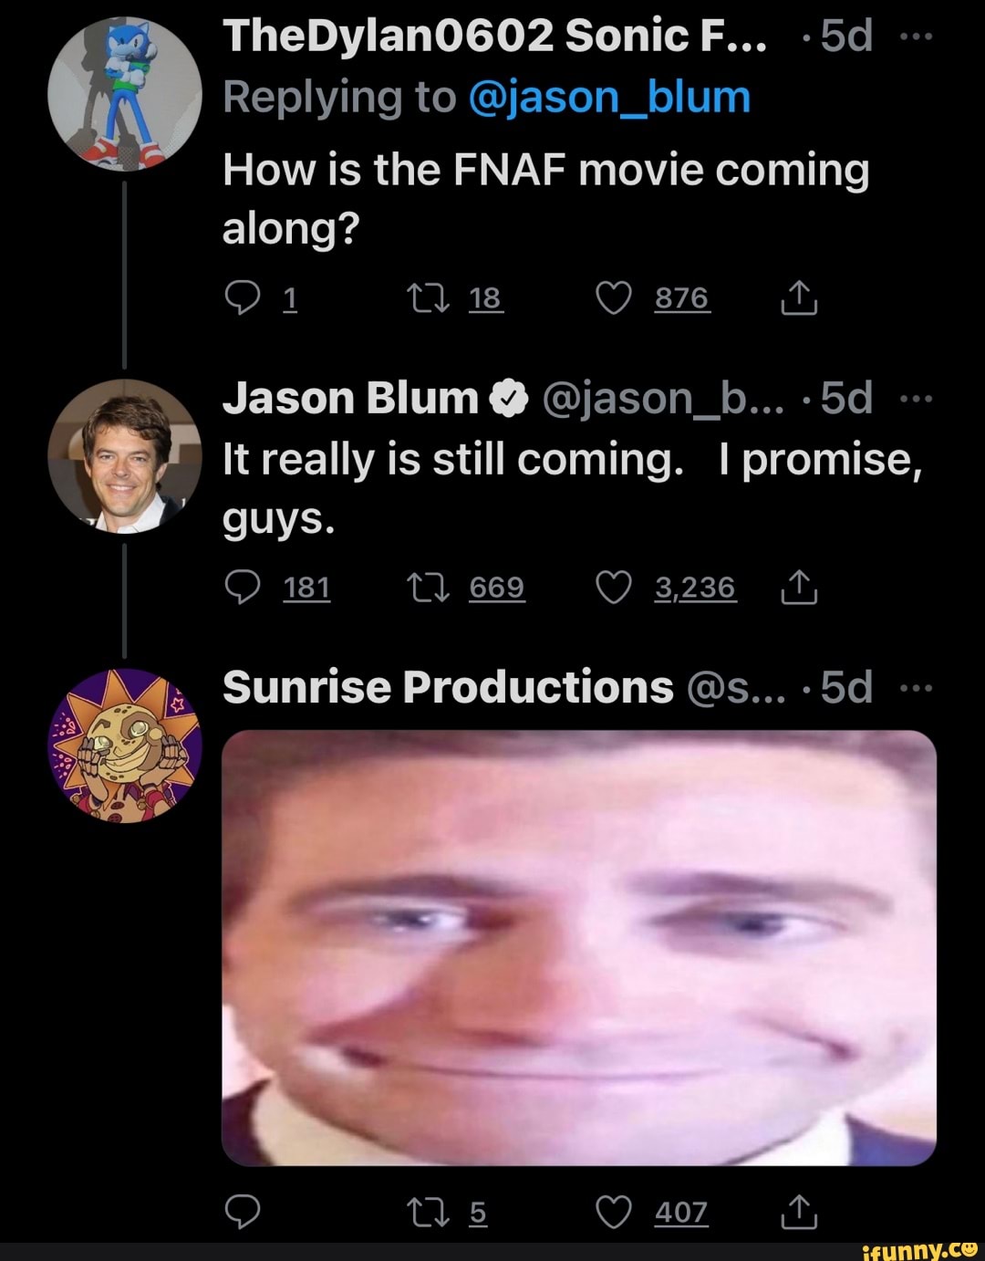The image size is (985, 1261).
Task: Like Sunrise Productions' image tweet
Action: tap(613, 1212)
